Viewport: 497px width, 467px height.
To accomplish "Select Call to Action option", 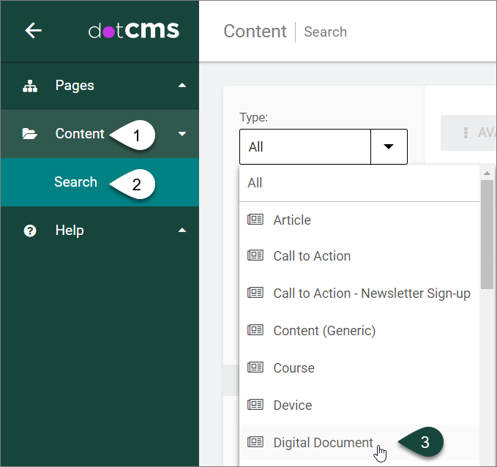I will click(312, 256).
